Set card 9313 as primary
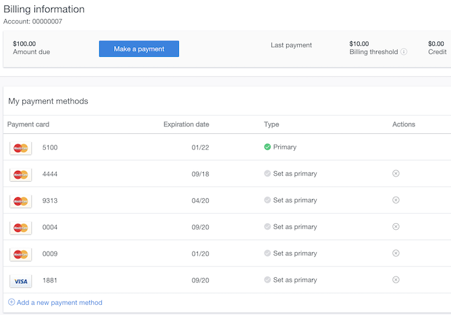This screenshot has height=315, width=451. coord(294,200)
